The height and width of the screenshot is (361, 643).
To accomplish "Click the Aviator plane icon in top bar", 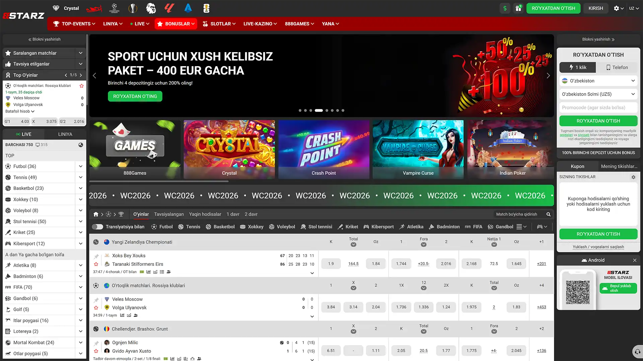I will [94, 8].
